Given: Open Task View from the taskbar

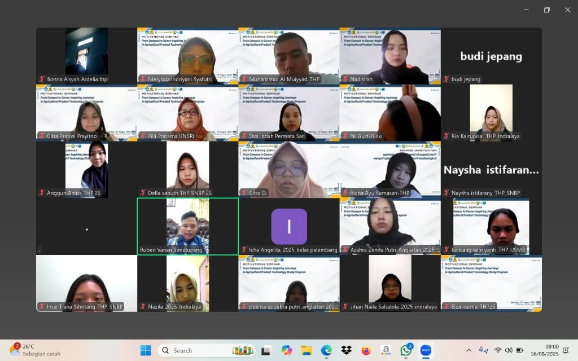Looking at the screenshot, I should coord(266,350).
